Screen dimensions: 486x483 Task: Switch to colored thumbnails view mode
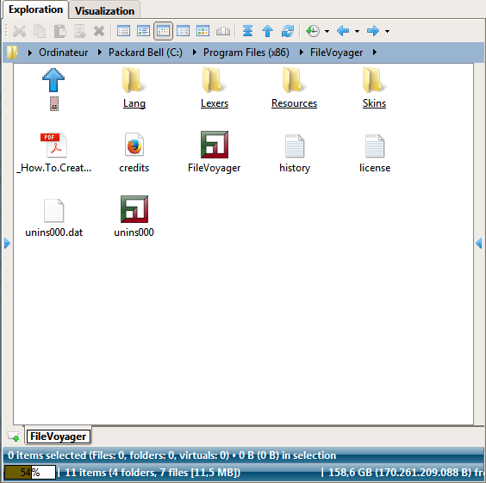pyautogui.click(x=202, y=31)
